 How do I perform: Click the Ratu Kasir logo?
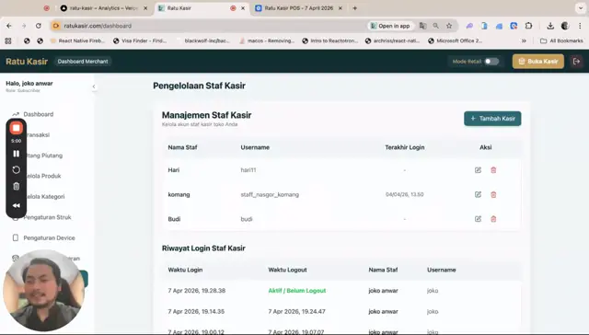tap(27, 62)
